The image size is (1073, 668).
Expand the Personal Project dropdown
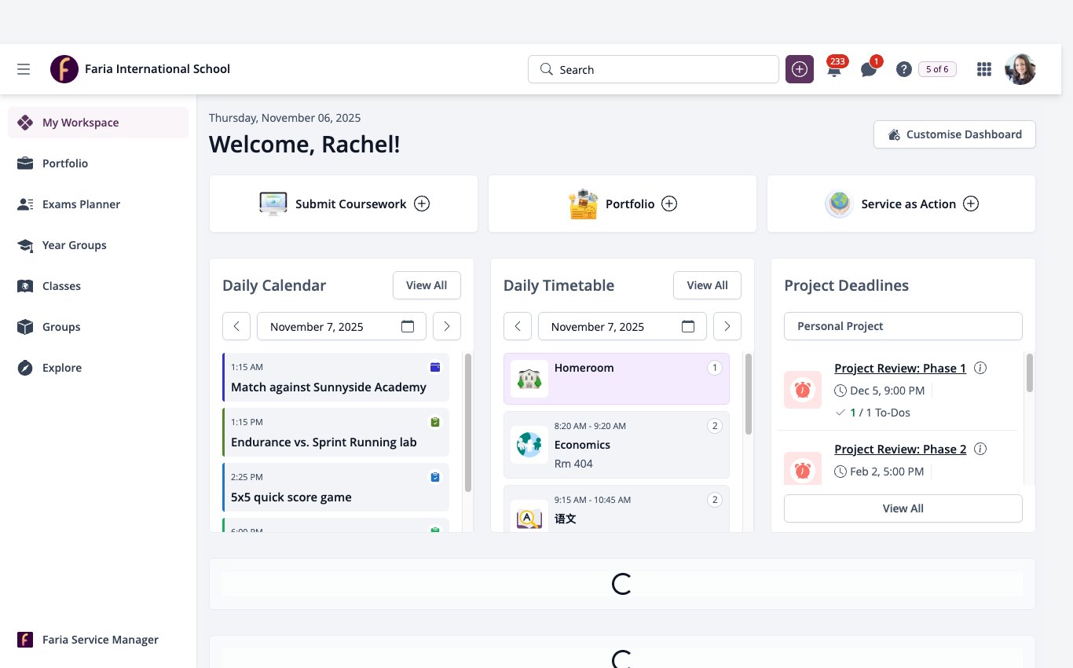click(x=903, y=326)
